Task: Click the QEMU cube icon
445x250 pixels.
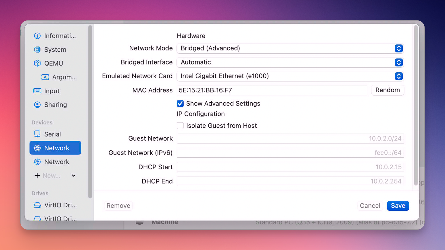Action: point(37,63)
